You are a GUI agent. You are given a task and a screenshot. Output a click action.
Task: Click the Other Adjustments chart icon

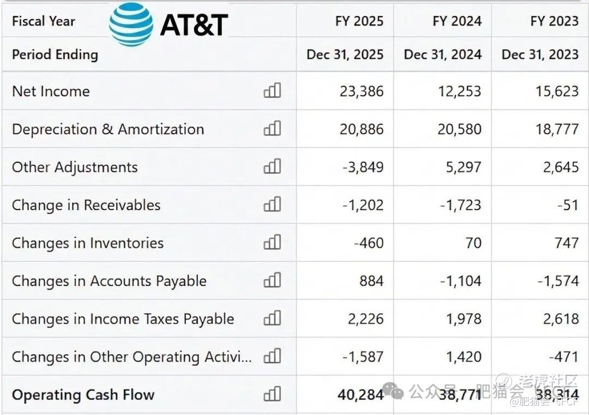click(272, 166)
